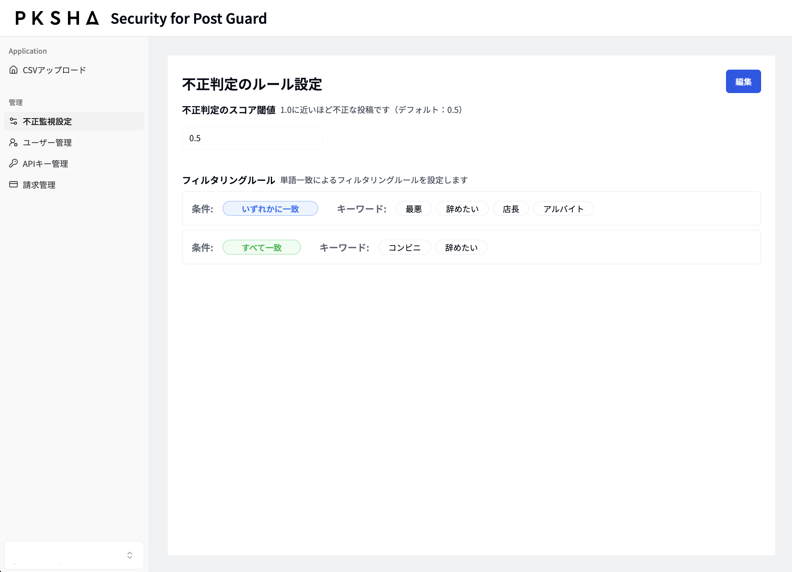Click the 最悪 keyword tag
The width and height of the screenshot is (792, 572).
(x=414, y=209)
